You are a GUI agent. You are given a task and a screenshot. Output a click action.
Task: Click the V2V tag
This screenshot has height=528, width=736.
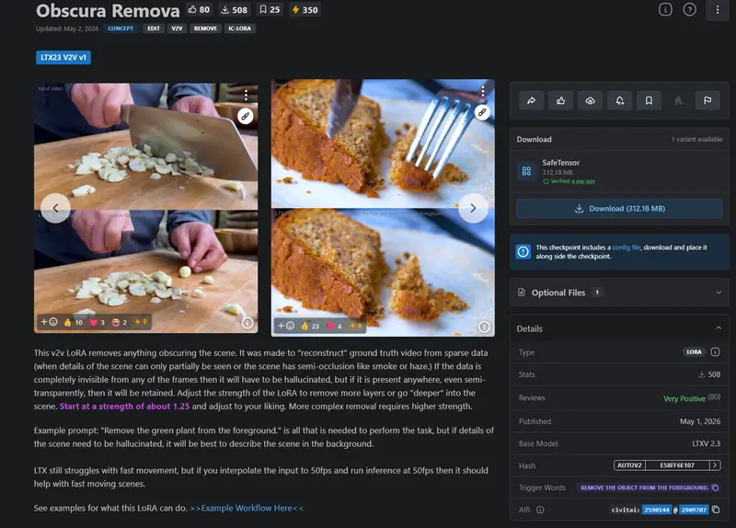[177, 29]
